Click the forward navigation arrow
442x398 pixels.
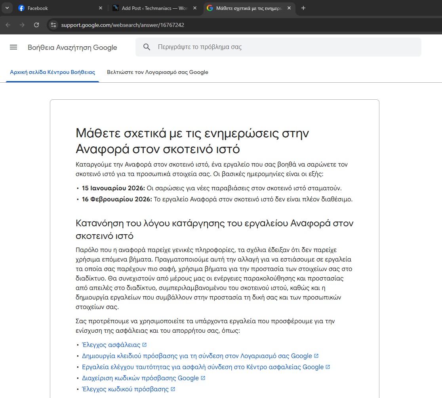[22, 25]
